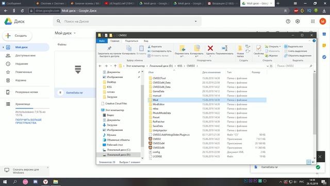
Task: Click the taskbar search magnifier
Action: pyautogui.click(x=15, y=182)
